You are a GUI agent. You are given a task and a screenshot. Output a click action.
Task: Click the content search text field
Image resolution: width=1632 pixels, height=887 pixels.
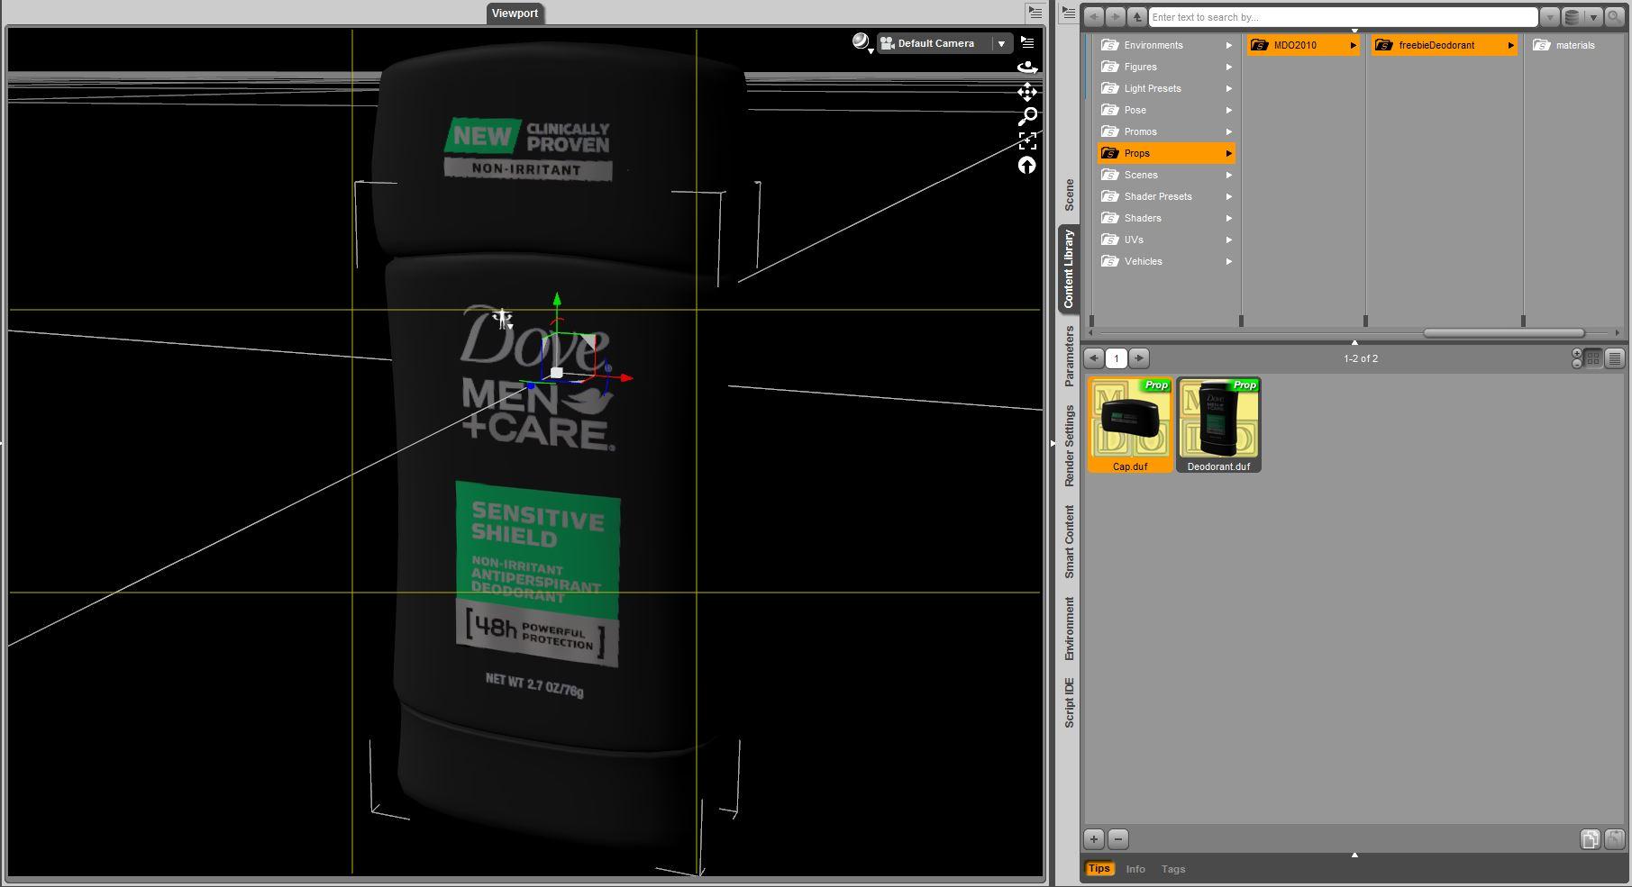coord(1343,17)
